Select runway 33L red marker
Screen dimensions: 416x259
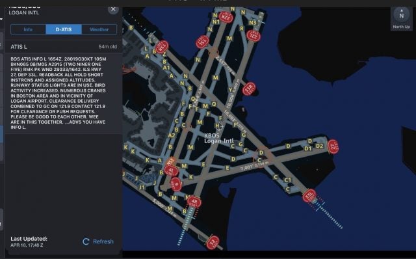[309, 196]
